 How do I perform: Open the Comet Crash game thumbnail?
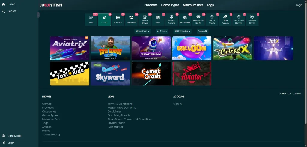[151, 74]
